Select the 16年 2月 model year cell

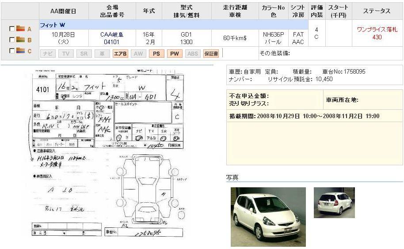(149, 38)
